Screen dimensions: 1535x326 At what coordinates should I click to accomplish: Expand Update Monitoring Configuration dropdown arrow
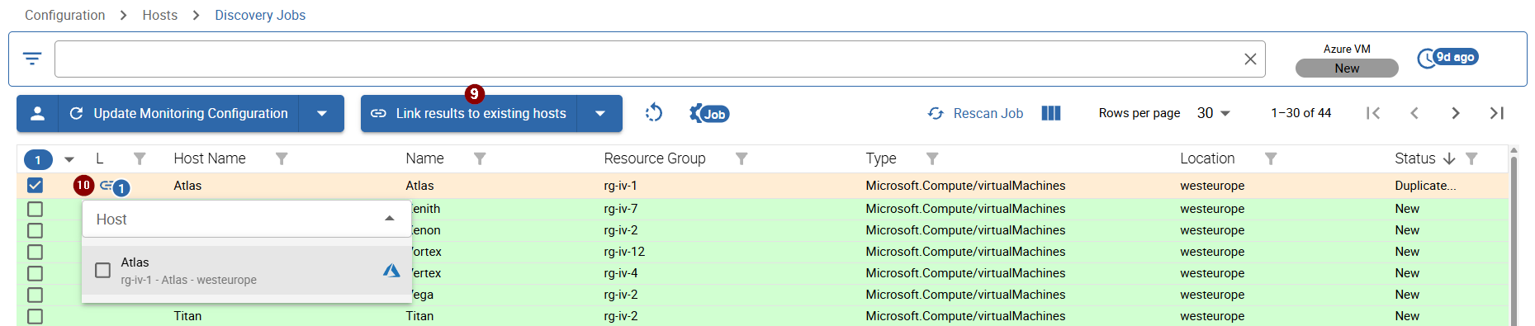point(322,114)
